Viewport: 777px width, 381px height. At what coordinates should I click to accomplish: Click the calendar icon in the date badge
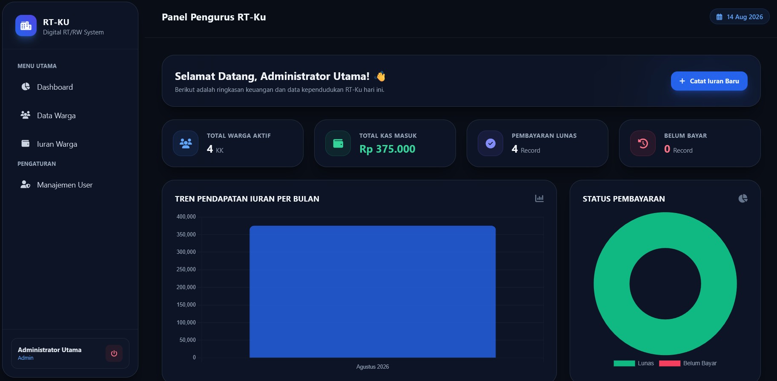[x=720, y=17]
